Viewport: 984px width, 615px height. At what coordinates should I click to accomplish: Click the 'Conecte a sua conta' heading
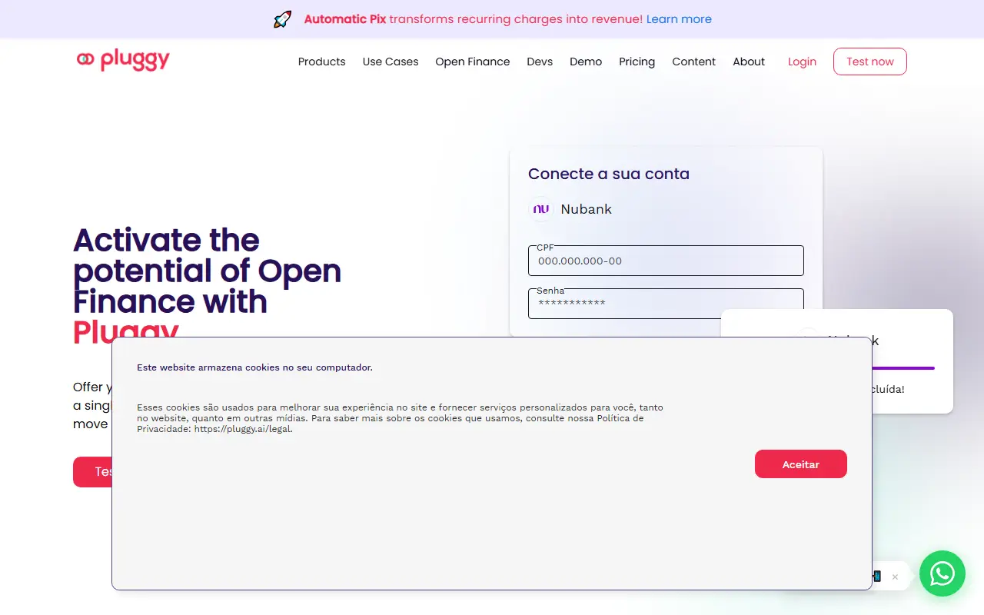[x=609, y=174]
